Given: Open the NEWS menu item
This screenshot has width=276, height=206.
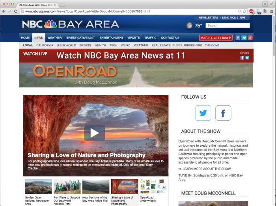Looking at the screenshot, I should click(39, 38).
